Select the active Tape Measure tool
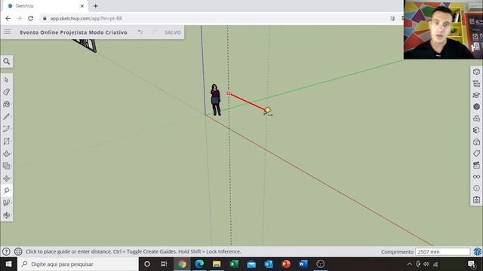The width and height of the screenshot is (483, 271). (7, 190)
